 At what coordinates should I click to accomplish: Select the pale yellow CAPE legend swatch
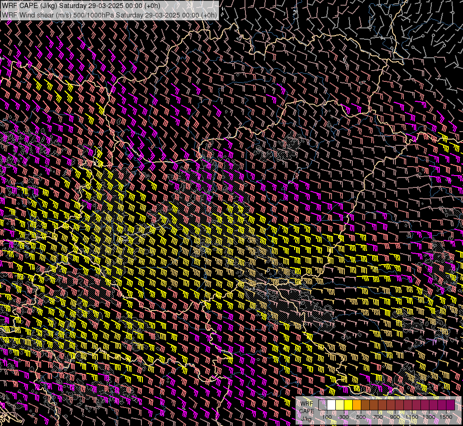pos(340,405)
